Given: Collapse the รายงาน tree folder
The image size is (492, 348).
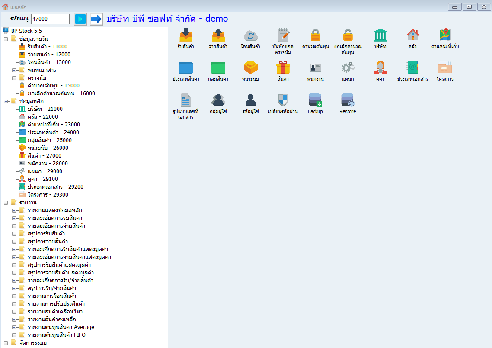Looking at the screenshot, I should (6, 203).
